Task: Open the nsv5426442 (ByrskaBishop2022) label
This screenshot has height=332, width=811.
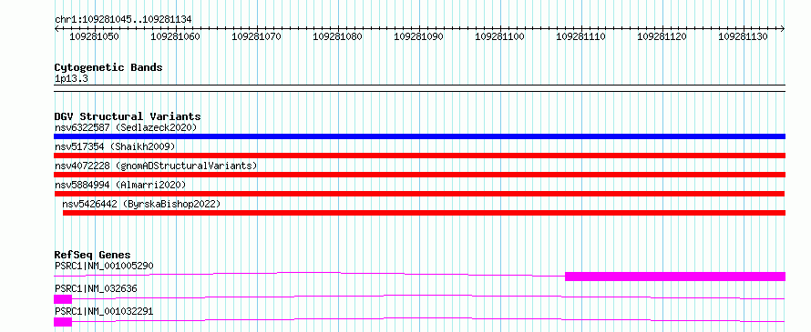Action: tap(141, 204)
